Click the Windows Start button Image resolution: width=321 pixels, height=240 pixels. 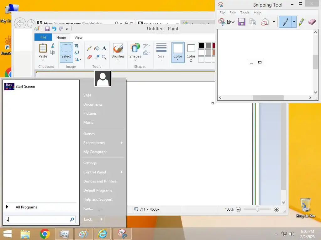click(x=8, y=234)
